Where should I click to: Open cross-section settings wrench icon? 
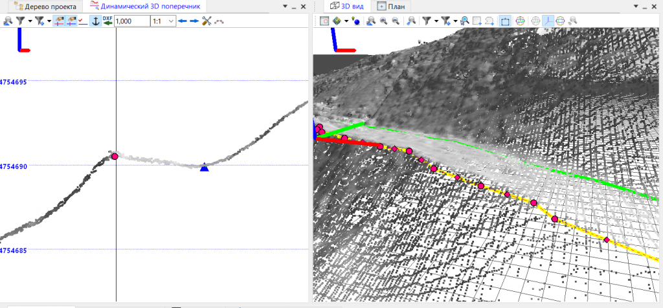pyautogui.click(x=207, y=21)
